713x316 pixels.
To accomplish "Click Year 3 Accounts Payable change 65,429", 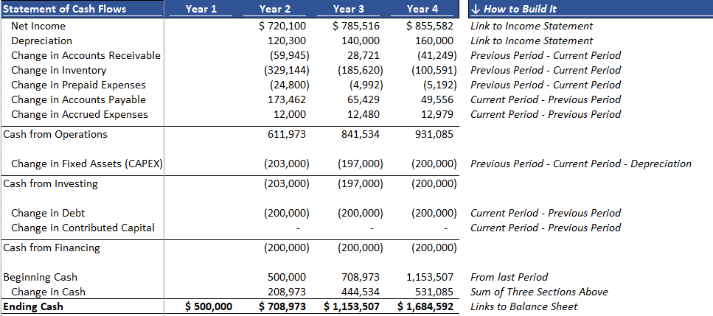I will click(x=364, y=99).
